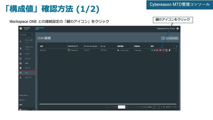
Task: Click the pencil edit icon for WS1Test
Action: (x=155, y=50)
